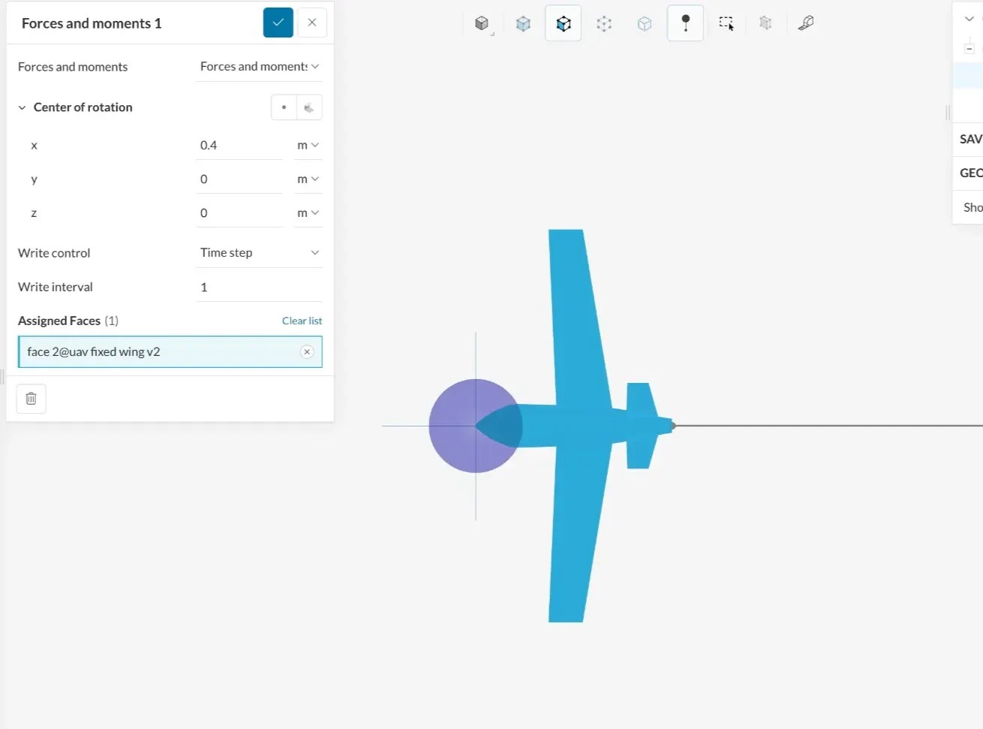Enable the box selection marquee tool
The height and width of the screenshot is (729, 983).
(x=726, y=23)
